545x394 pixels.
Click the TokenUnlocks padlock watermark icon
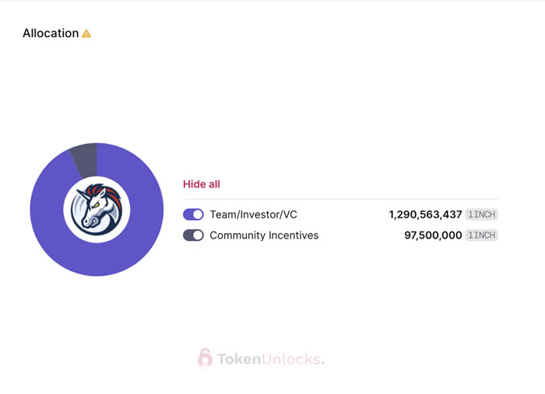205,357
